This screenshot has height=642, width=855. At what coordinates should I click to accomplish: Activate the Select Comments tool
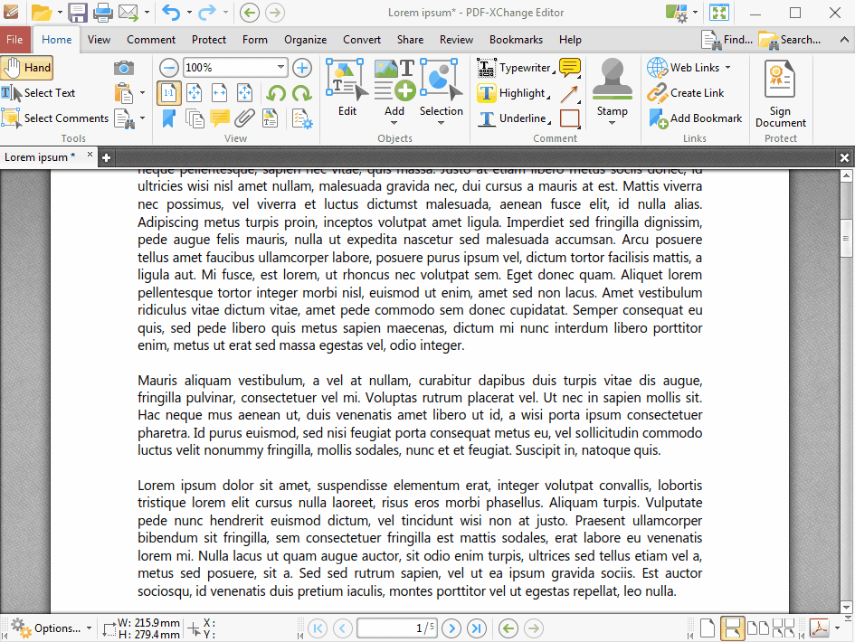click(x=55, y=118)
